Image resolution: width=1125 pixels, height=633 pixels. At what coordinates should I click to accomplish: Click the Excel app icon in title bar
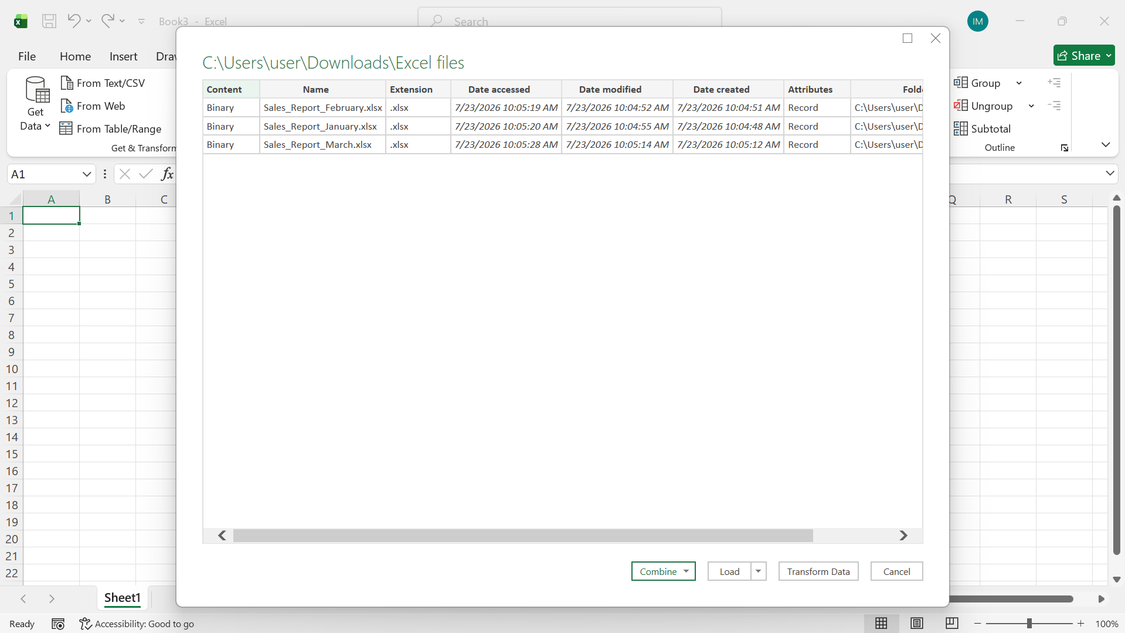click(x=21, y=21)
